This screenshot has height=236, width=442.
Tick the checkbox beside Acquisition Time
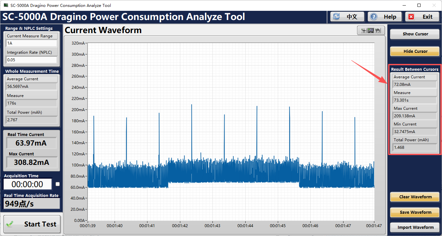pyautogui.click(x=58, y=184)
